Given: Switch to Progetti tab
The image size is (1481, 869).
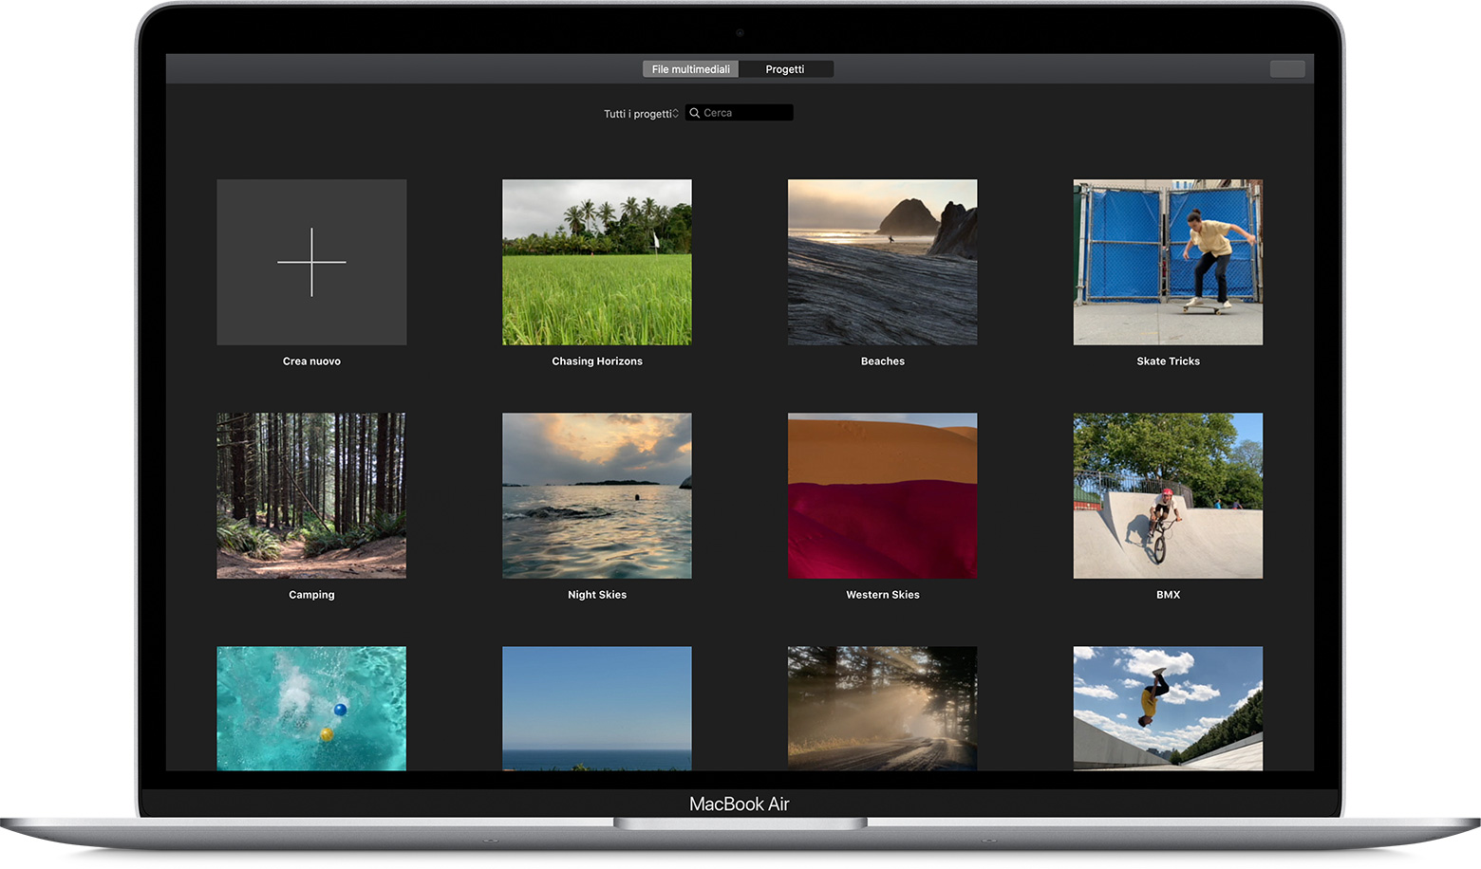Looking at the screenshot, I should pos(785,69).
